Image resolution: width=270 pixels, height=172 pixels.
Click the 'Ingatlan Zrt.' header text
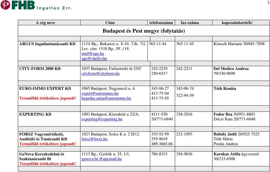(54, 8)
